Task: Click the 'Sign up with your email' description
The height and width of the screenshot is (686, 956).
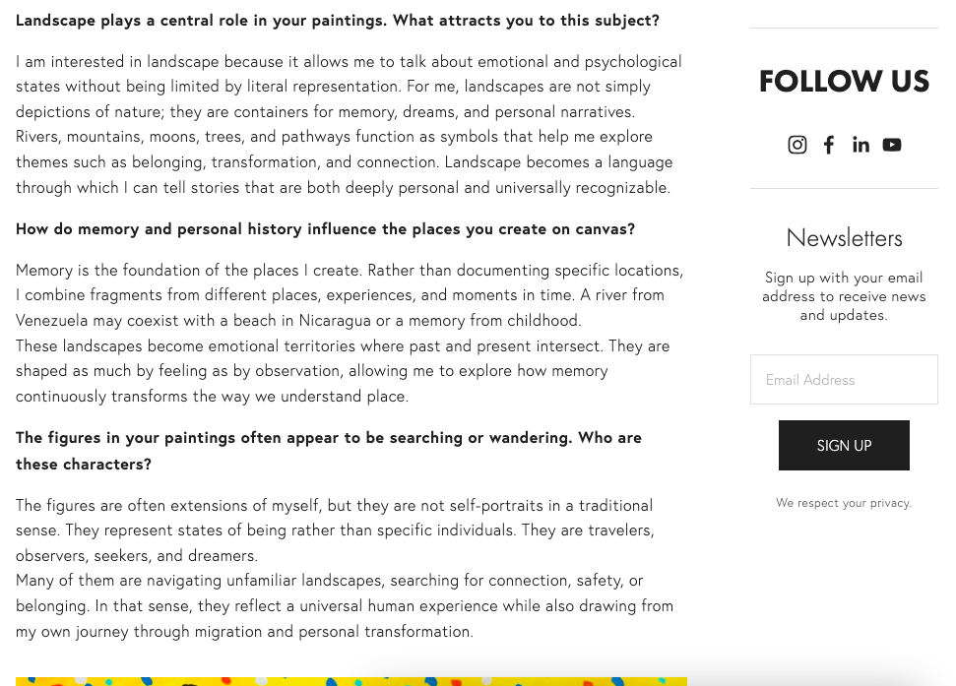Action: (x=844, y=296)
